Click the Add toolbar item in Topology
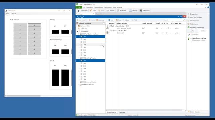 pos(82,20)
